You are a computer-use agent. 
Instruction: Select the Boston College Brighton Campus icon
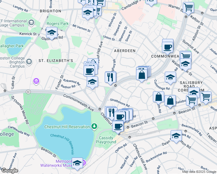(29, 61)
